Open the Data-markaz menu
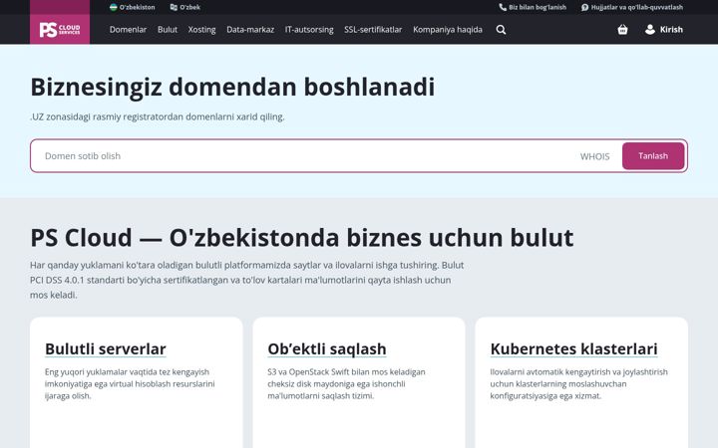Viewport: 718px width, 448px height. (x=250, y=30)
